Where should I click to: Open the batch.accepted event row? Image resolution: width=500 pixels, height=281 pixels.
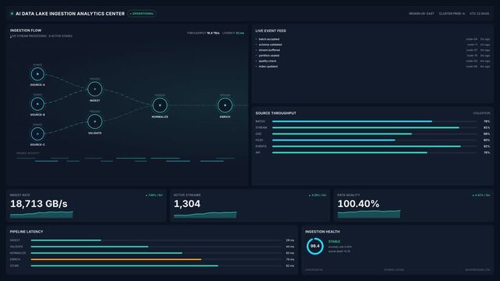tap(372, 39)
